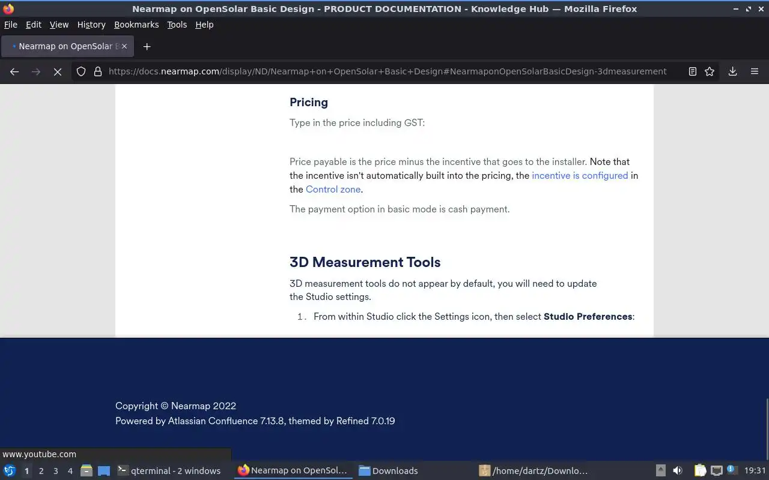Maximize the Firefox window
The width and height of the screenshot is (769, 480).
point(748,8)
